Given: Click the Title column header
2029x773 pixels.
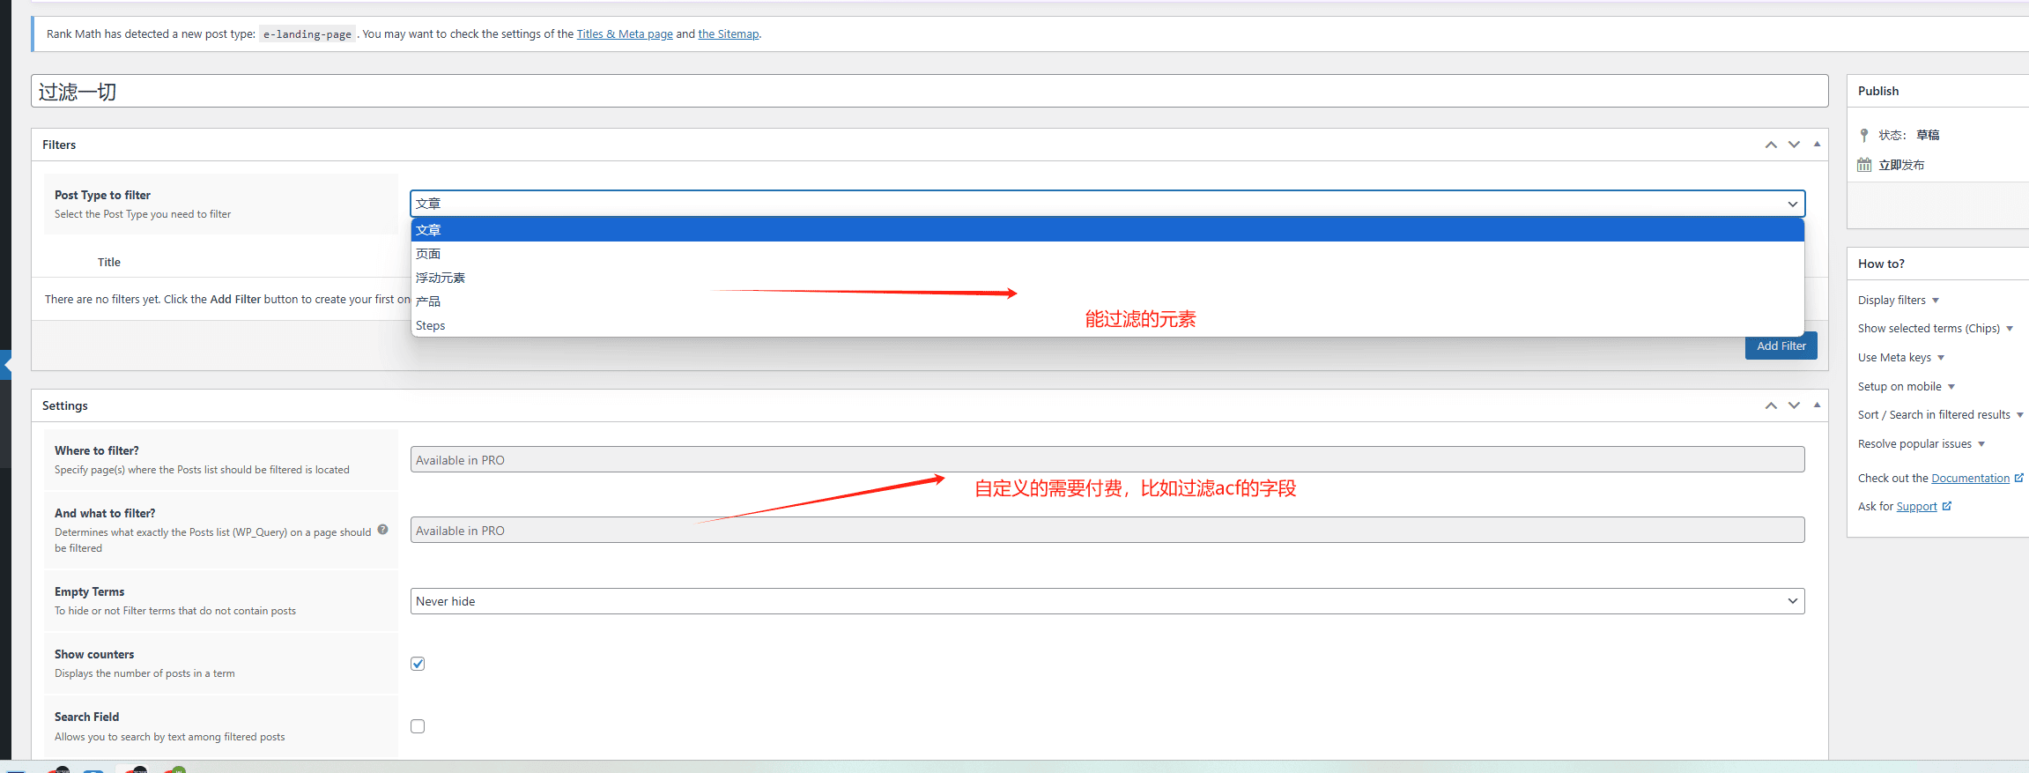Looking at the screenshot, I should (x=109, y=262).
